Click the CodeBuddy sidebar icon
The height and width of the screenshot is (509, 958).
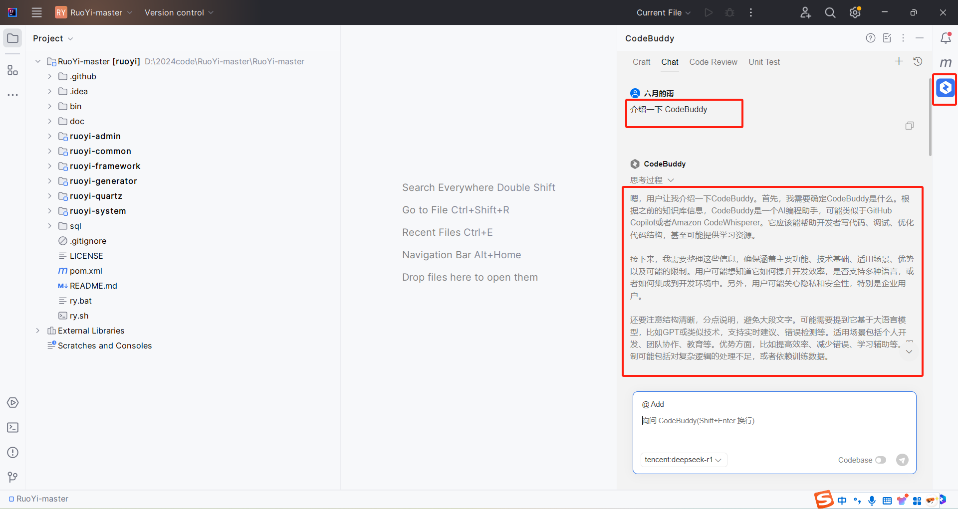coord(946,88)
